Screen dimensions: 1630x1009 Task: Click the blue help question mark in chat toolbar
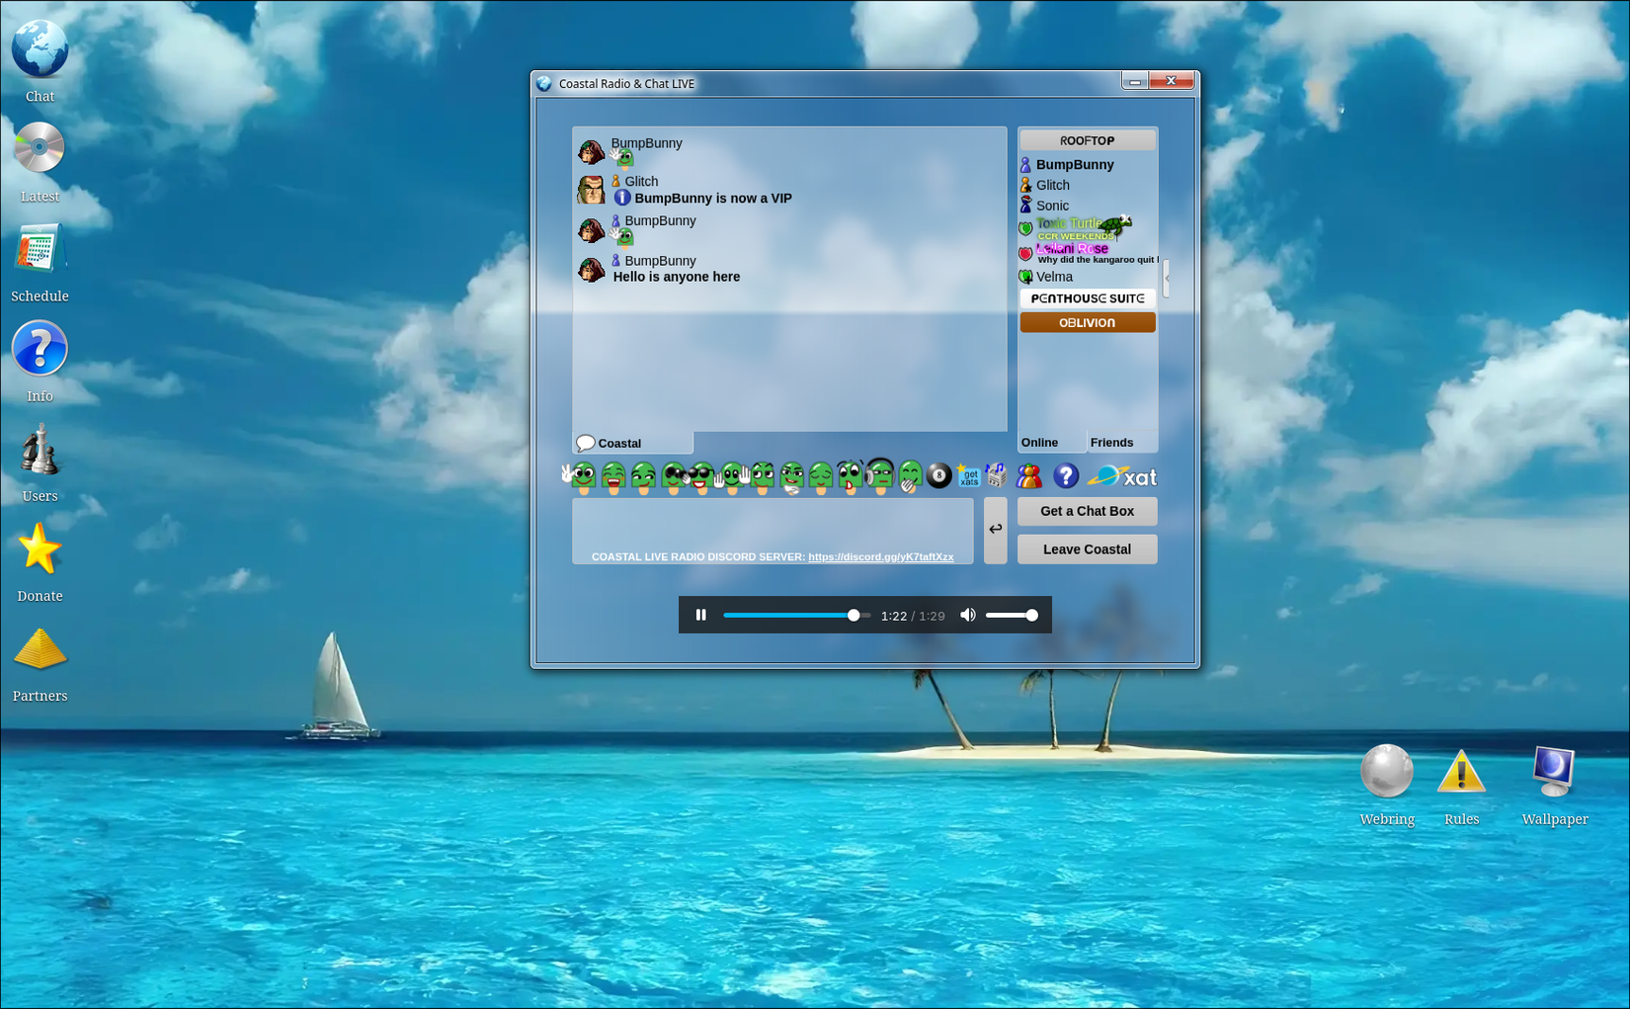tap(1065, 476)
